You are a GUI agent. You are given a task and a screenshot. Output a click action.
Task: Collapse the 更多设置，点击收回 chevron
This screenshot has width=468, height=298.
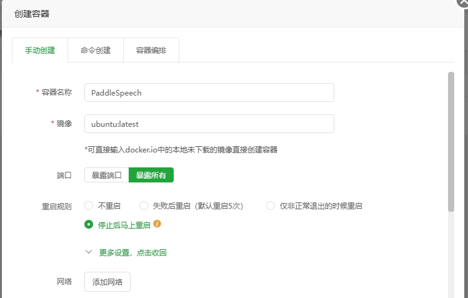89,252
